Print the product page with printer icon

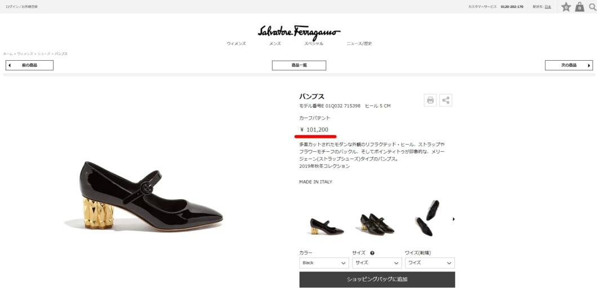click(x=430, y=100)
